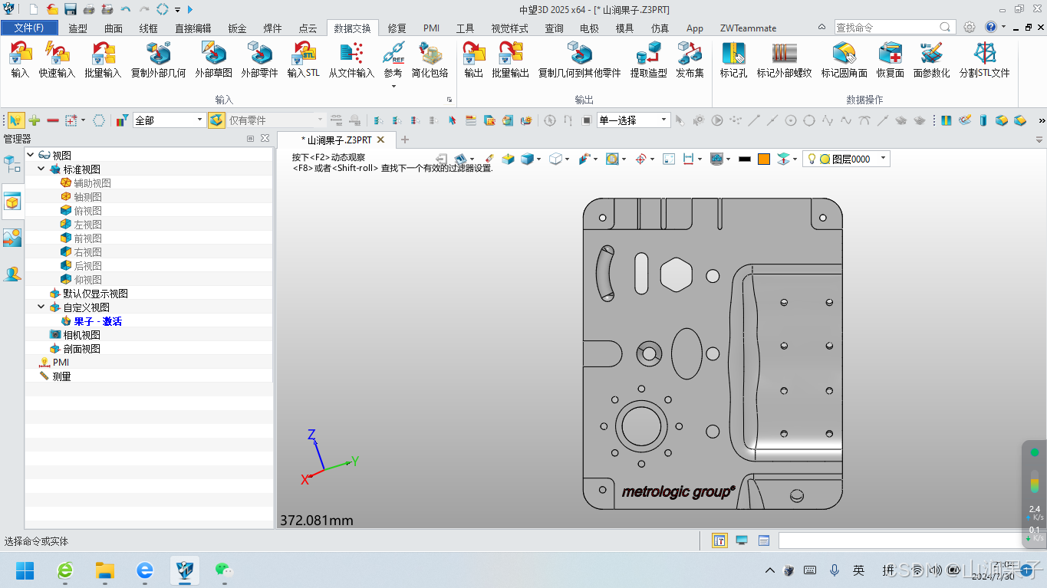This screenshot has height=588, width=1047.
Task: Select the 标记外部螺纹 tool
Action: tap(784, 60)
